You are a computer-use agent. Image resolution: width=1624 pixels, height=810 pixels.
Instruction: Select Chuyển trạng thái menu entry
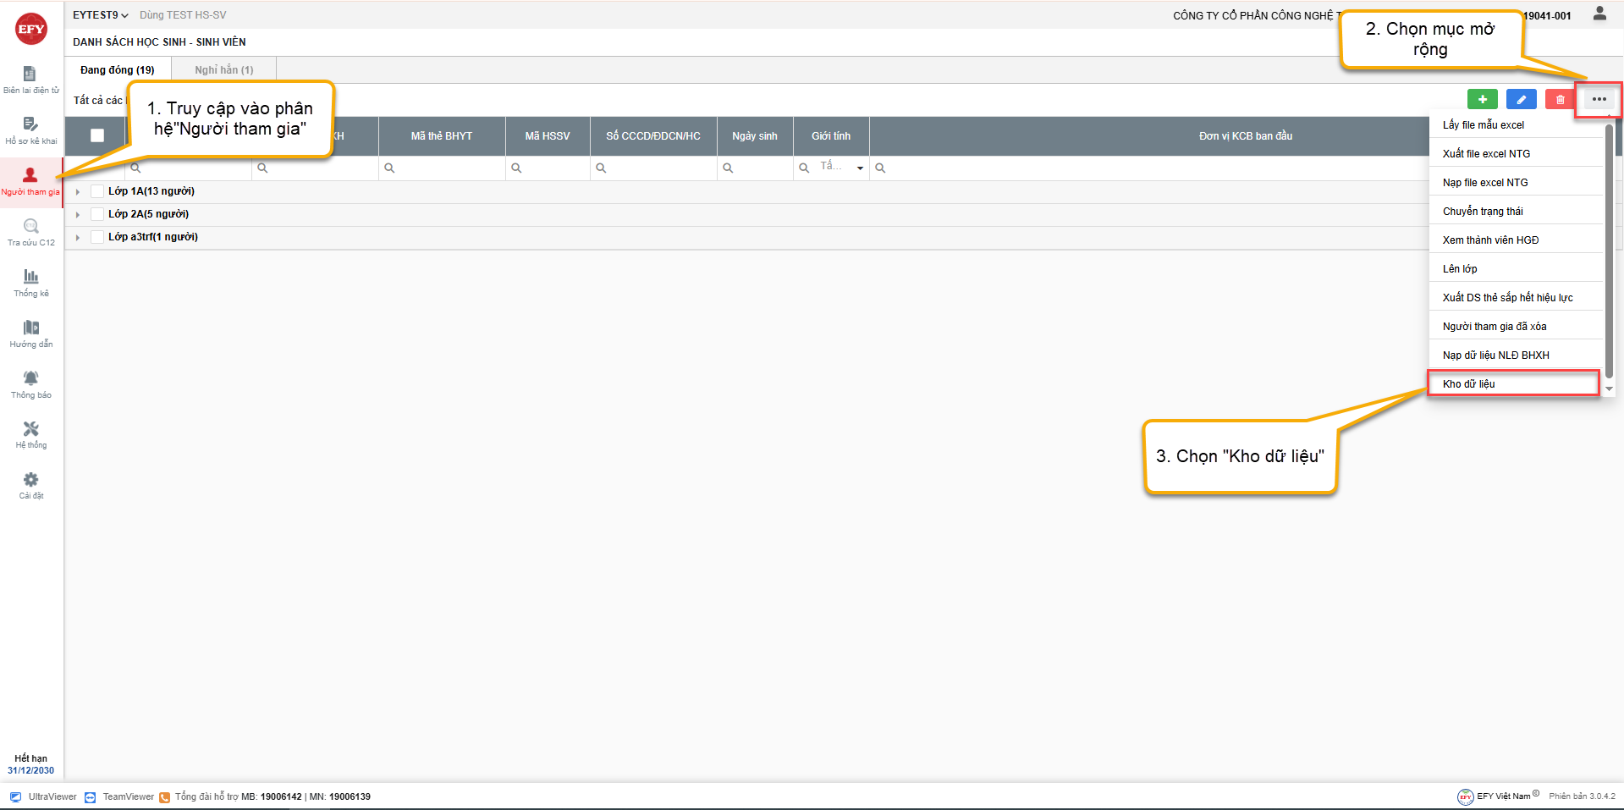point(1517,212)
